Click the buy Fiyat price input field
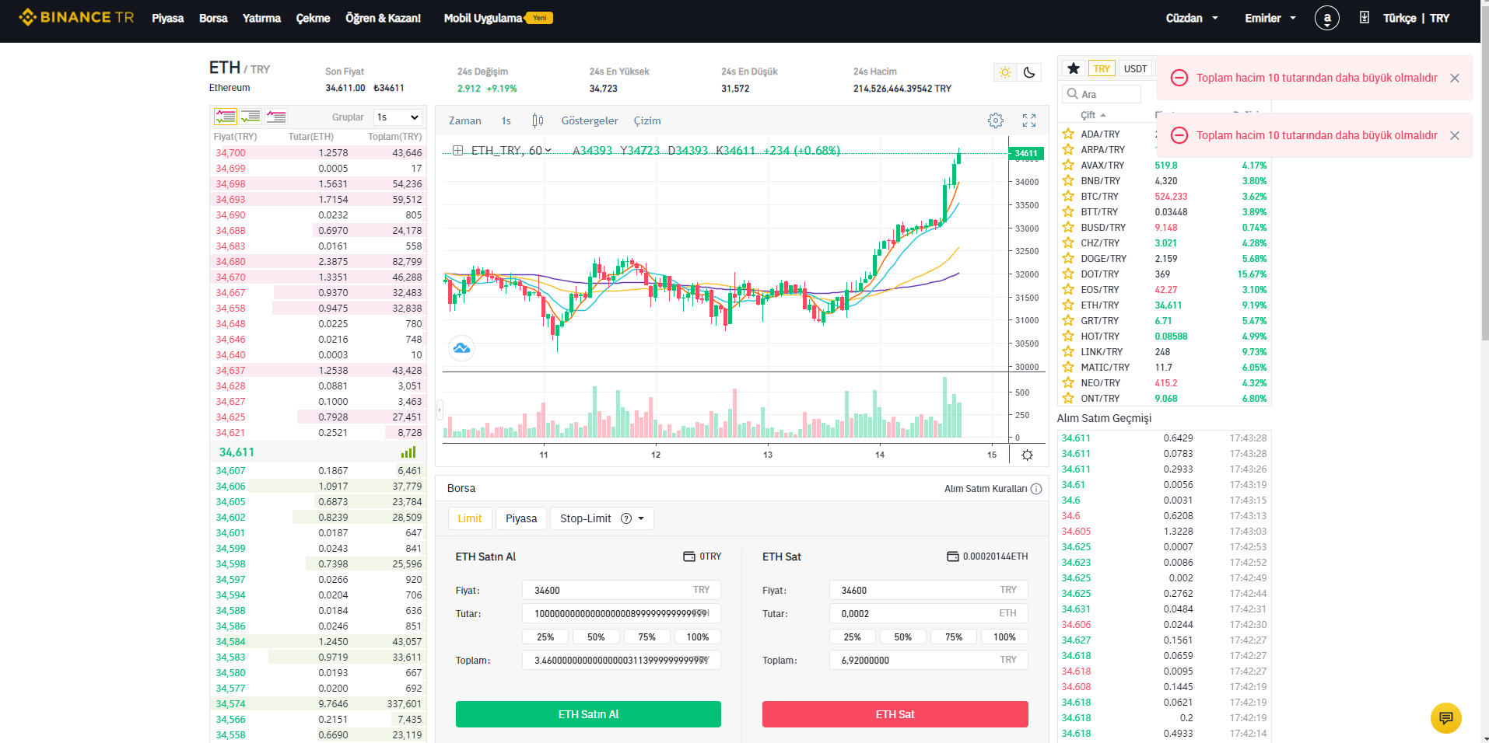1489x743 pixels. click(622, 590)
